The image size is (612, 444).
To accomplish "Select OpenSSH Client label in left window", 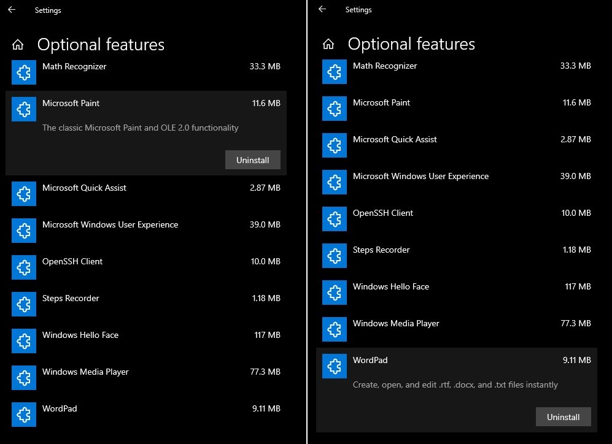I will pyautogui.click(x=72, y=262).
